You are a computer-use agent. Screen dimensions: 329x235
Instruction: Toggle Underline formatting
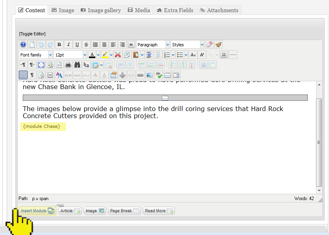pyautogui.click(x=77, y=44)
